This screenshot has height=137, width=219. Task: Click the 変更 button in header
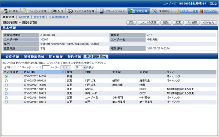point(178,22)
